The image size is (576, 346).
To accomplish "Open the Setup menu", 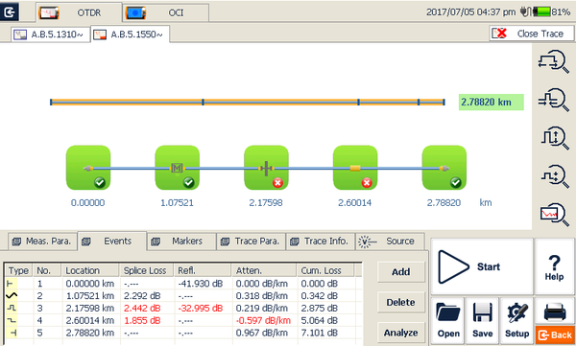I will pos(516,321).
